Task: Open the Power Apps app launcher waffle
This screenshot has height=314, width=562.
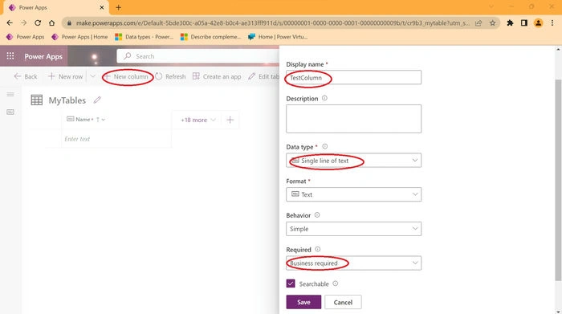Action: point(10,56)
